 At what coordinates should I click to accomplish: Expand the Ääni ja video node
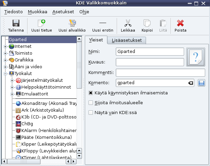point(5,67)
